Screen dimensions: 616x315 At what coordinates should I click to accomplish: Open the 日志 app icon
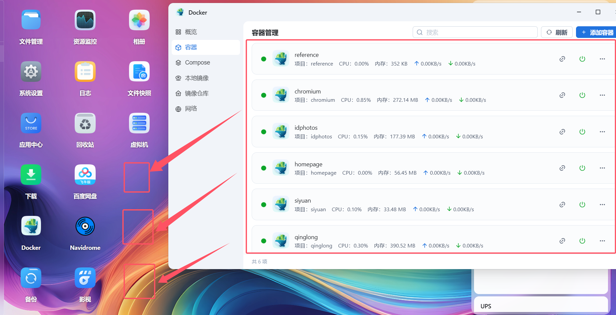pyautogui.click(x=85, y=72)
